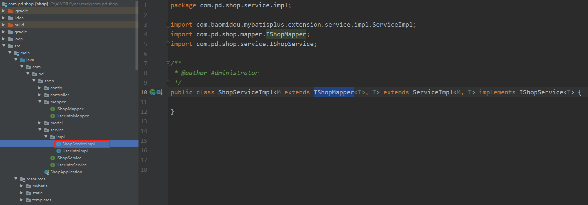Click the package statement on line 1

click(x=231, y=6)
